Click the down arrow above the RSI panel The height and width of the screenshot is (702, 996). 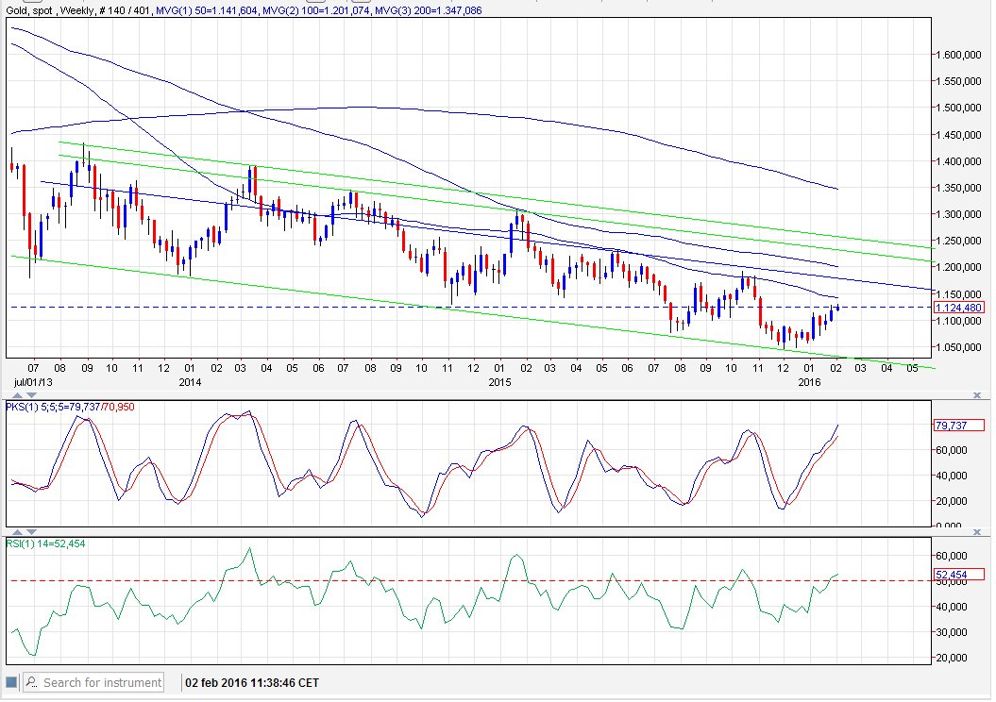[30, 532]
